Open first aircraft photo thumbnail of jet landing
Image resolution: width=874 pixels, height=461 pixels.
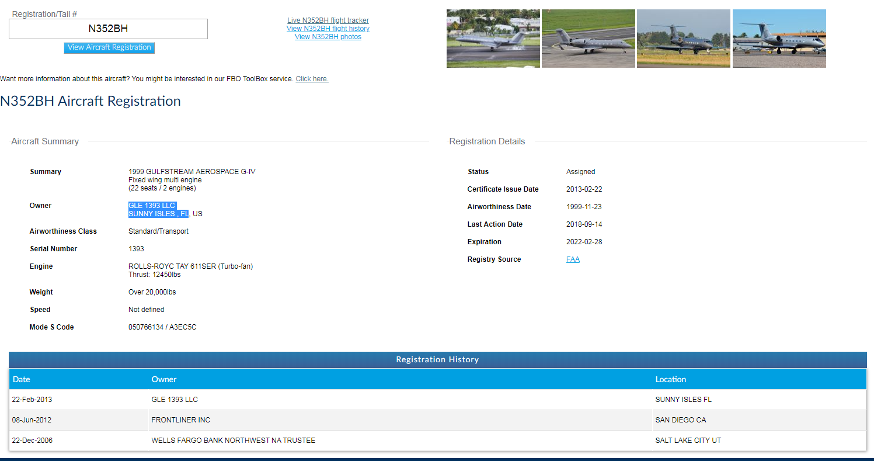[x=493, y=39]
